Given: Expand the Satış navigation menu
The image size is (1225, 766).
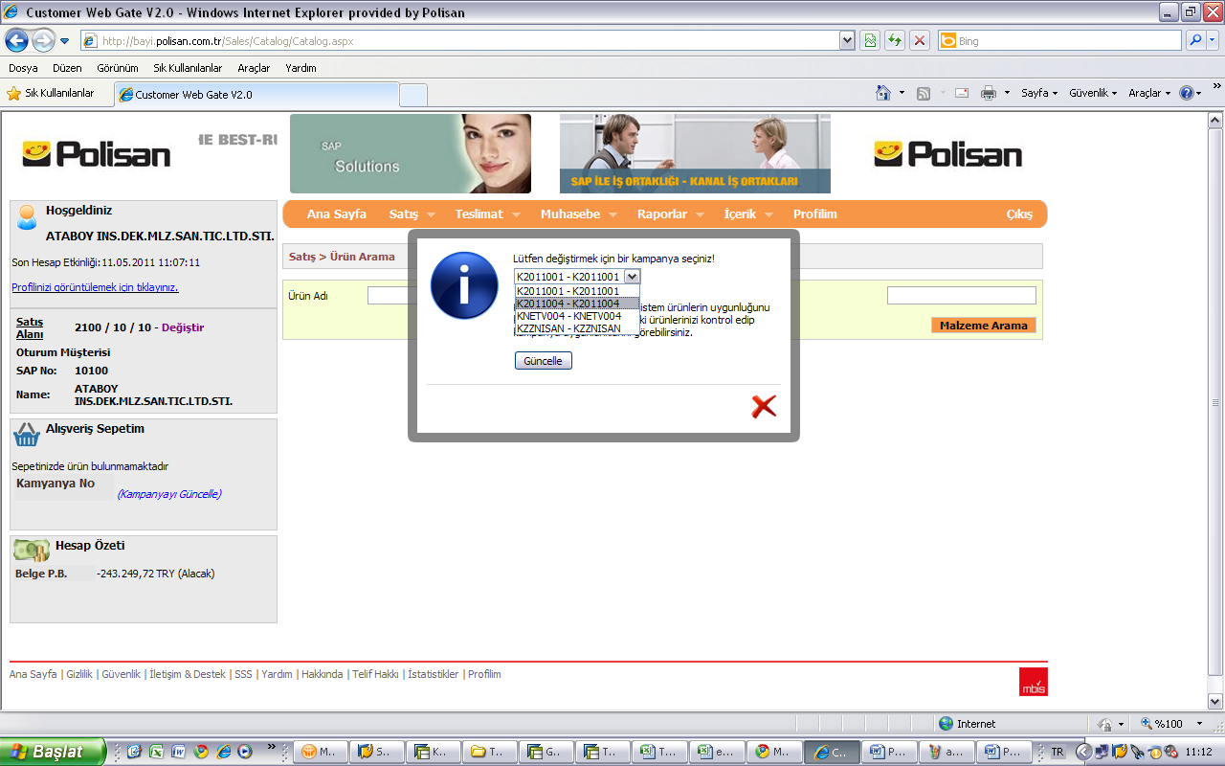Looking at the screenshot, I should (412, 214).
